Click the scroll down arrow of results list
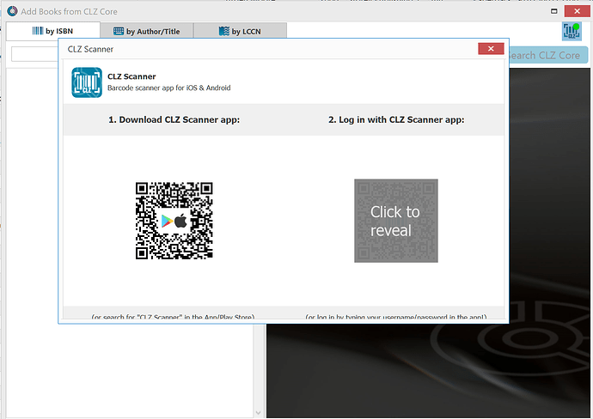The image size is (593, 419). (x=259, y=413)
